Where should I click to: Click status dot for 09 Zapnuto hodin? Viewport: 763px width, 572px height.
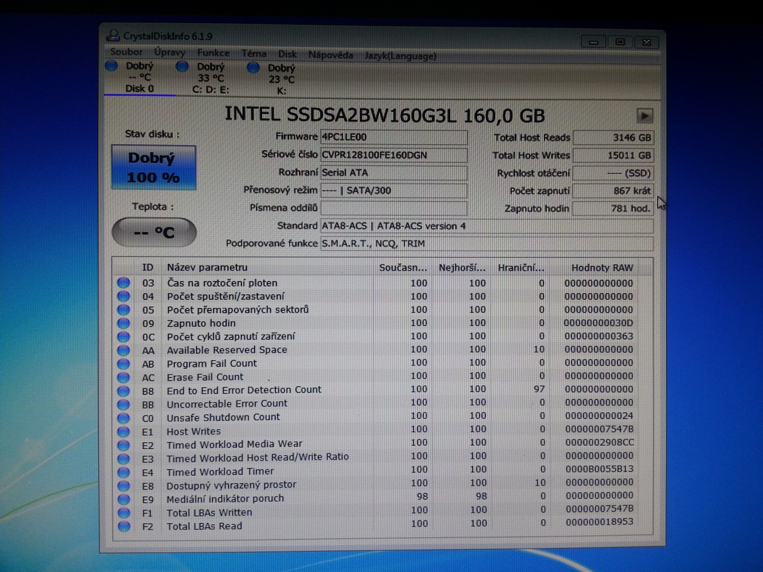point(123,323)
